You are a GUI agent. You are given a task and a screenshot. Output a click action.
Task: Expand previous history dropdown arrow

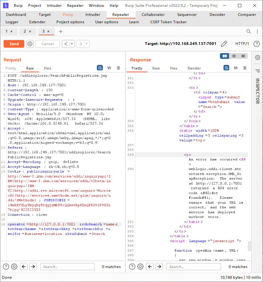pyautogui.click(x=72, y=44)
